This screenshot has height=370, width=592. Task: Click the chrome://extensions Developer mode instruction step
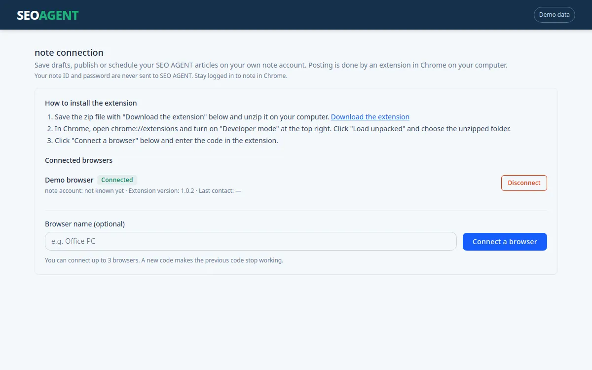click(x=283, y=129)
